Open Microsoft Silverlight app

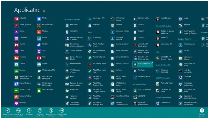(x=162, y=71)
